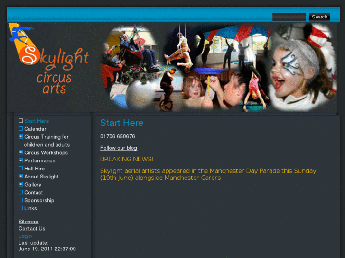Click the bullet icon beside Links
This screenshot has height=258, width=345.
click(x=21, y=208)
